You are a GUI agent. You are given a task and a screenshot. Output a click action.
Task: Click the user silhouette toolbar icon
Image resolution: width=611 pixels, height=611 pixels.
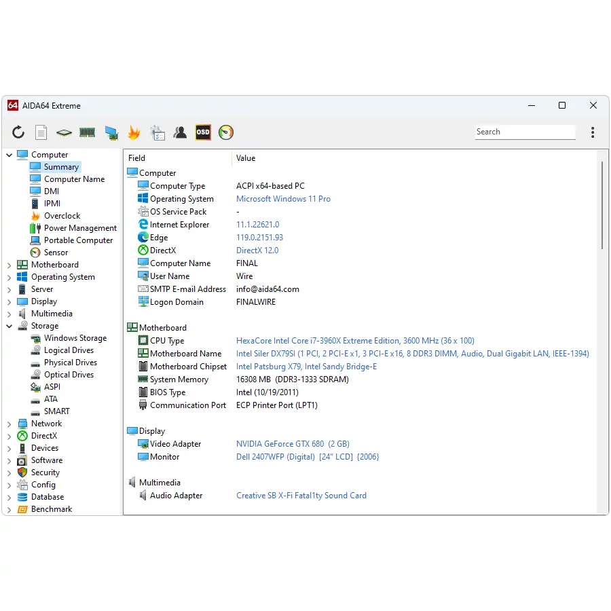click(x=180, y=132)
